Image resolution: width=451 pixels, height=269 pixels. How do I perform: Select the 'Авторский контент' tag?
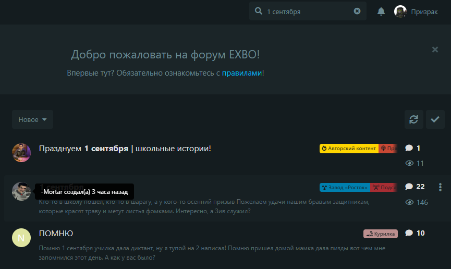tap(349, 149)
